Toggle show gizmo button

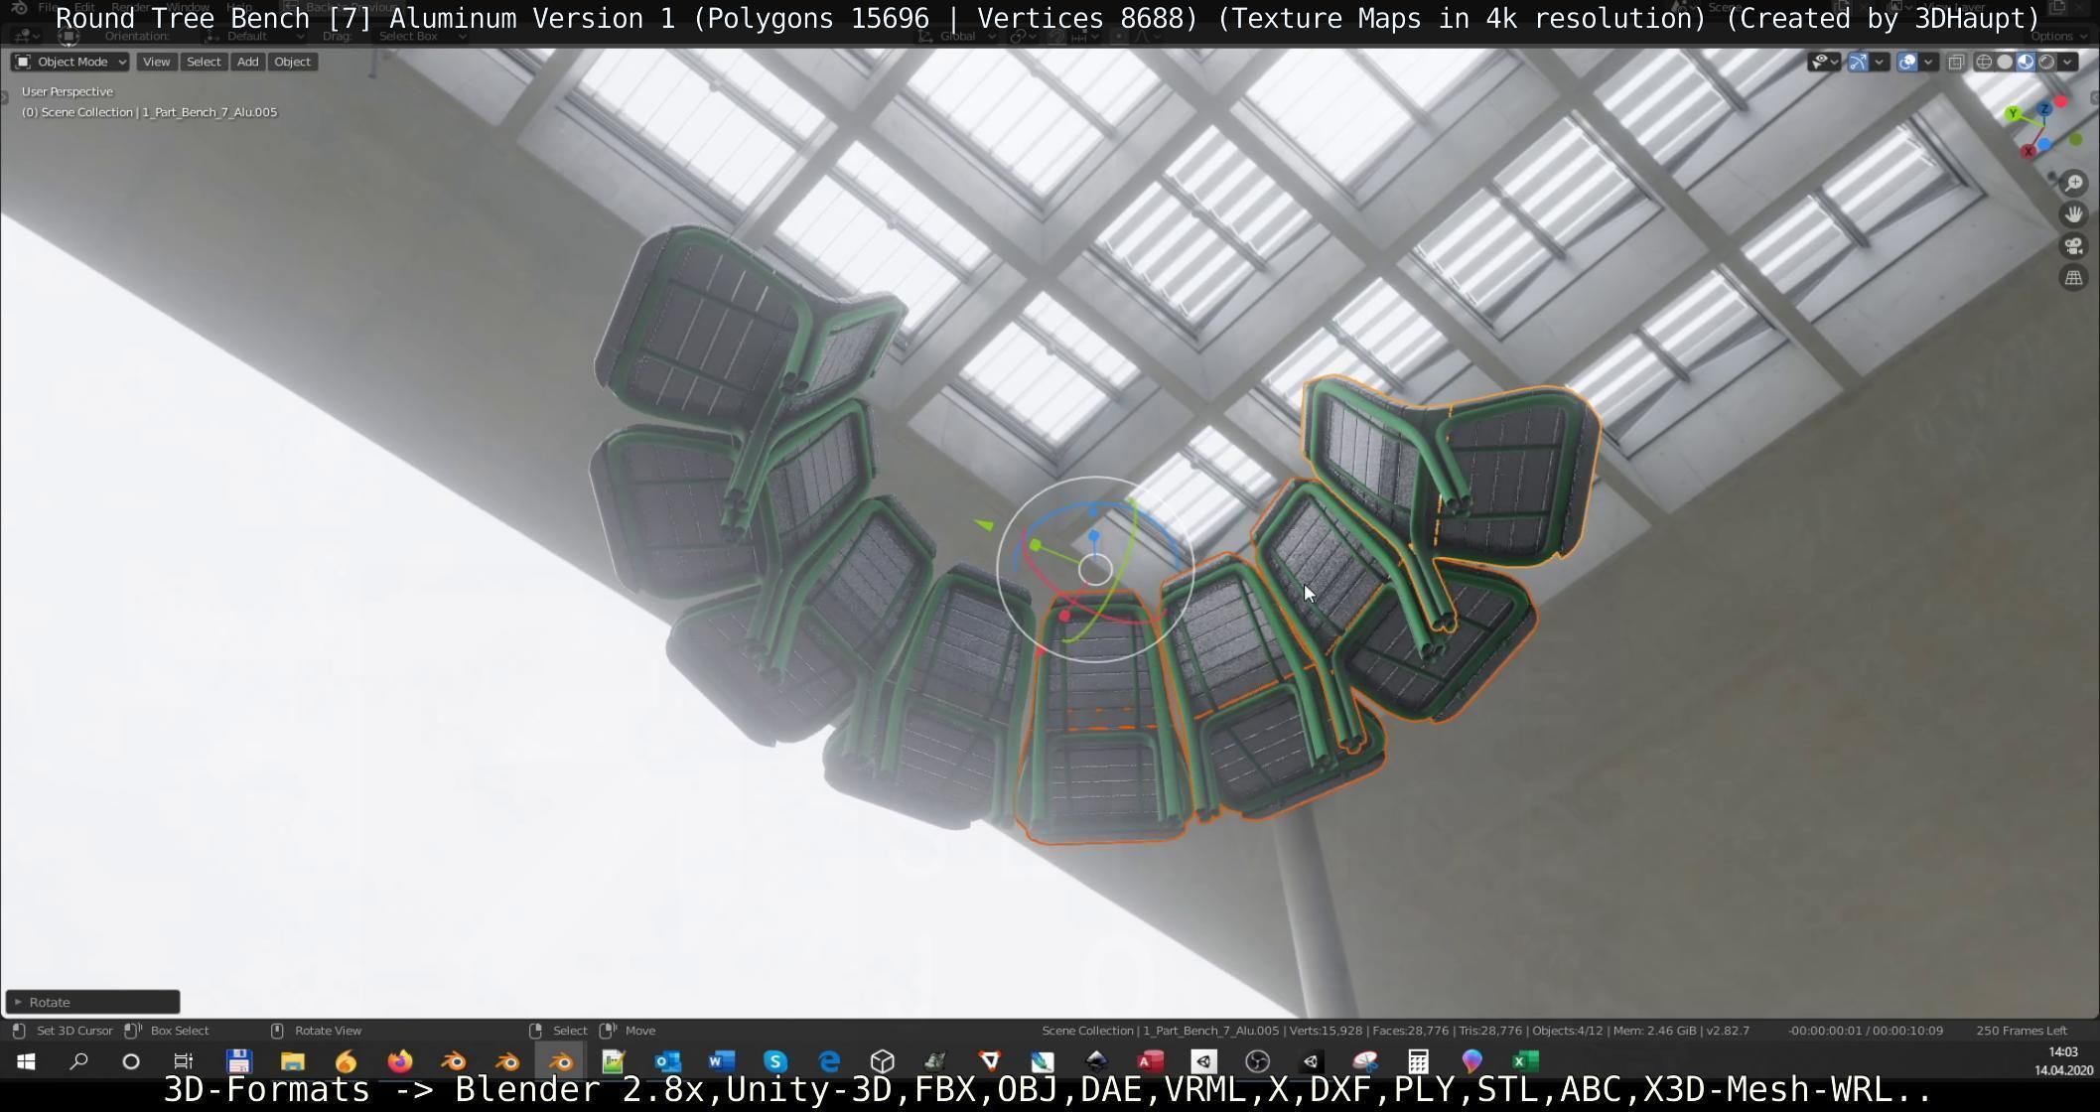click(1858, 62)
